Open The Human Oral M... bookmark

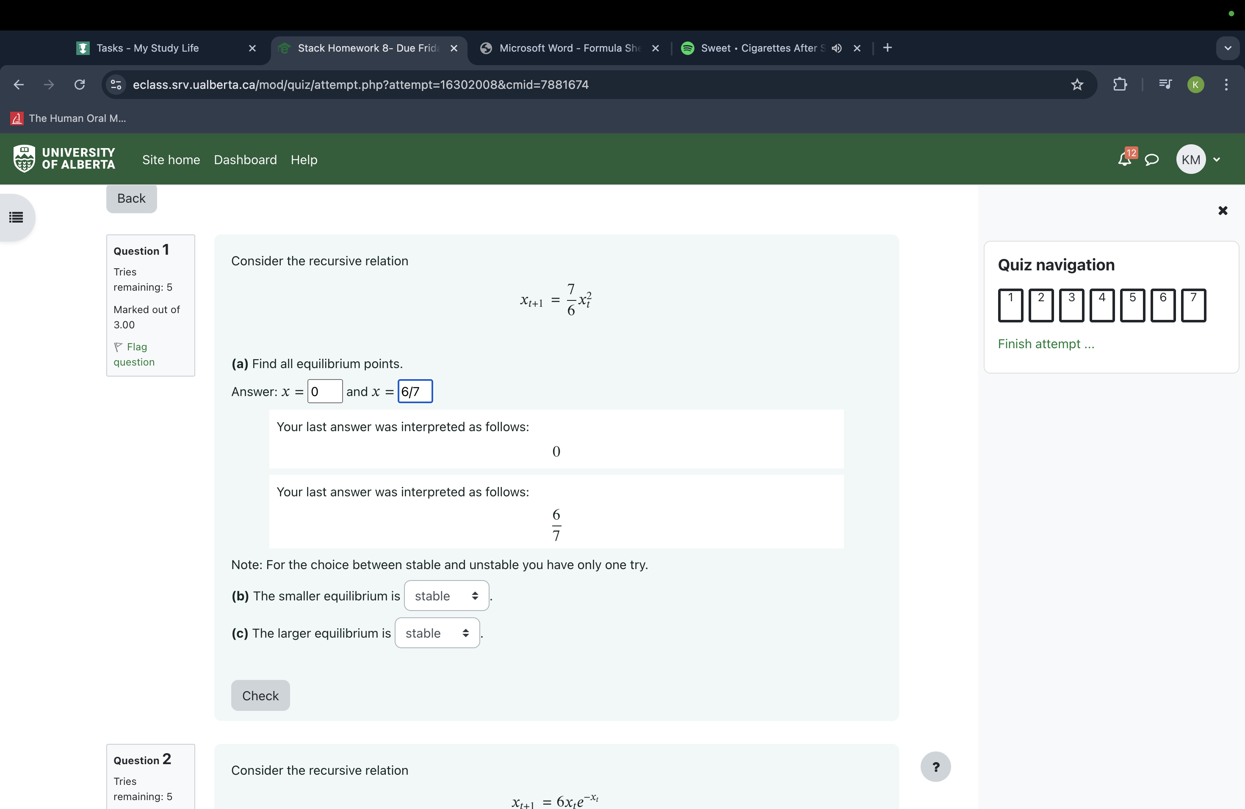click(x=69, y=118)
